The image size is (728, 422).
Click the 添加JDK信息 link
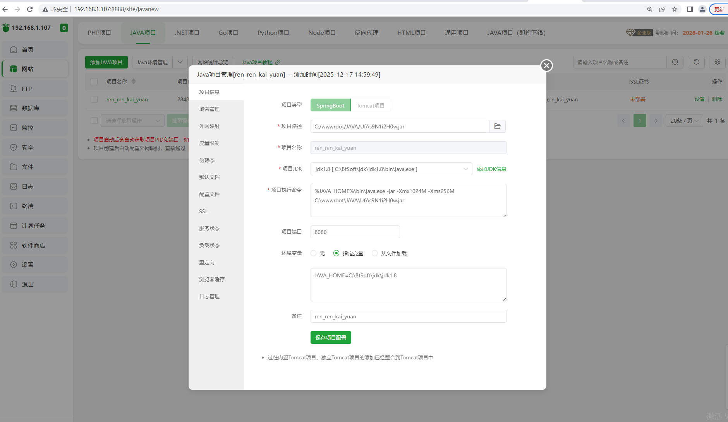(491, 169)
